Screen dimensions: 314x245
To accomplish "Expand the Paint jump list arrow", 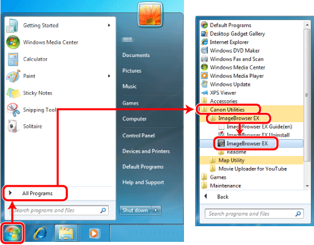I will [109, 76].
